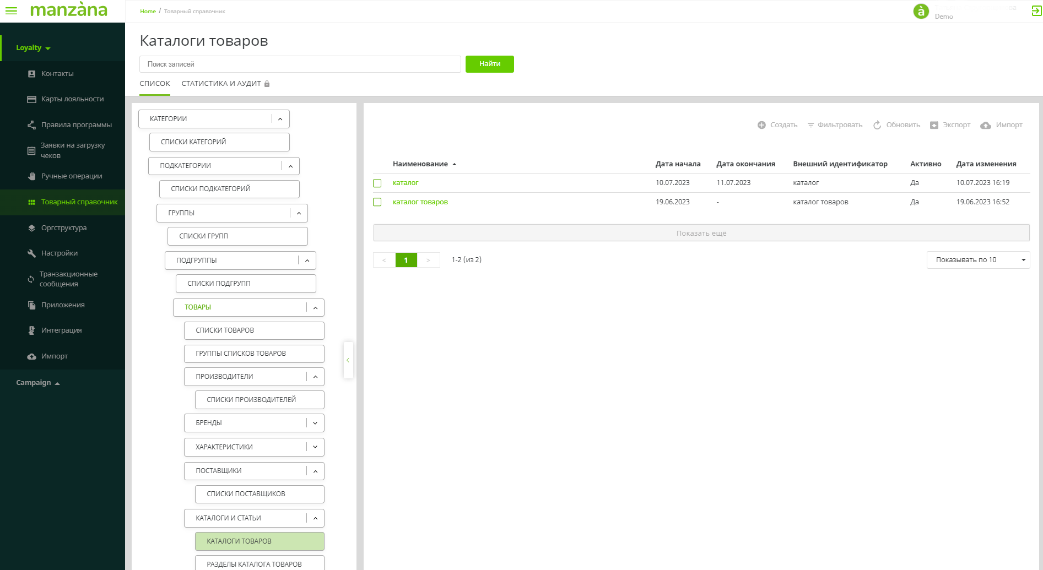Collapse the left tree panel arrow
The width and height of the screenshot is (1043, 570).
tap(348, 360)
